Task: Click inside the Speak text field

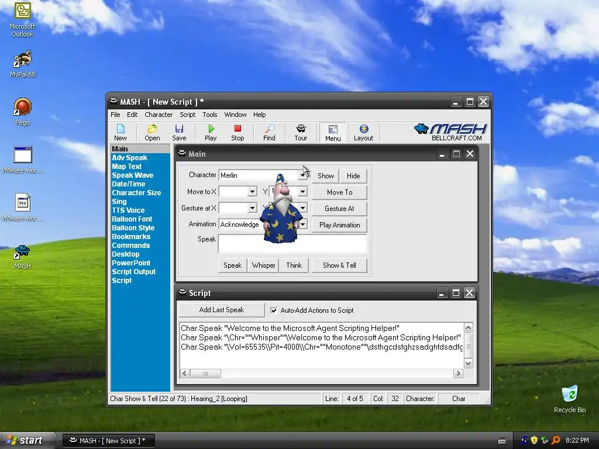Action: pos(292,244)
